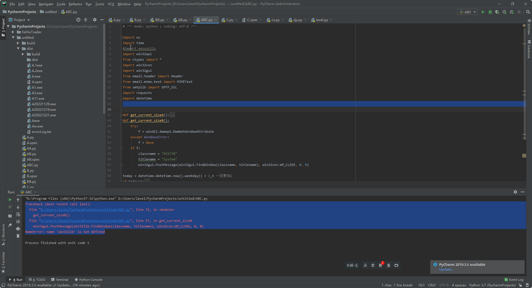Open the ABC run configuration dropdown
Image resolution: width=532 pixels, height=288 pixels.
click(x=468, y=12)
